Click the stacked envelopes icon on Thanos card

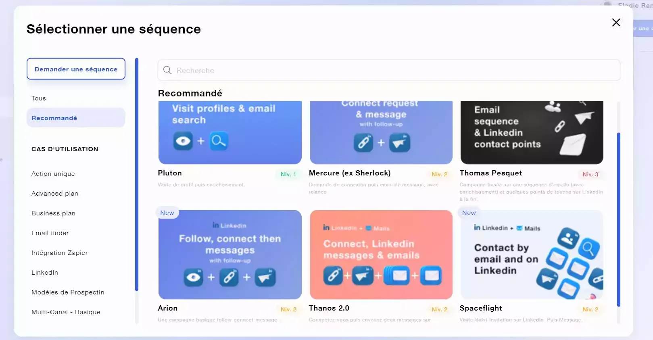pos(397,276)
